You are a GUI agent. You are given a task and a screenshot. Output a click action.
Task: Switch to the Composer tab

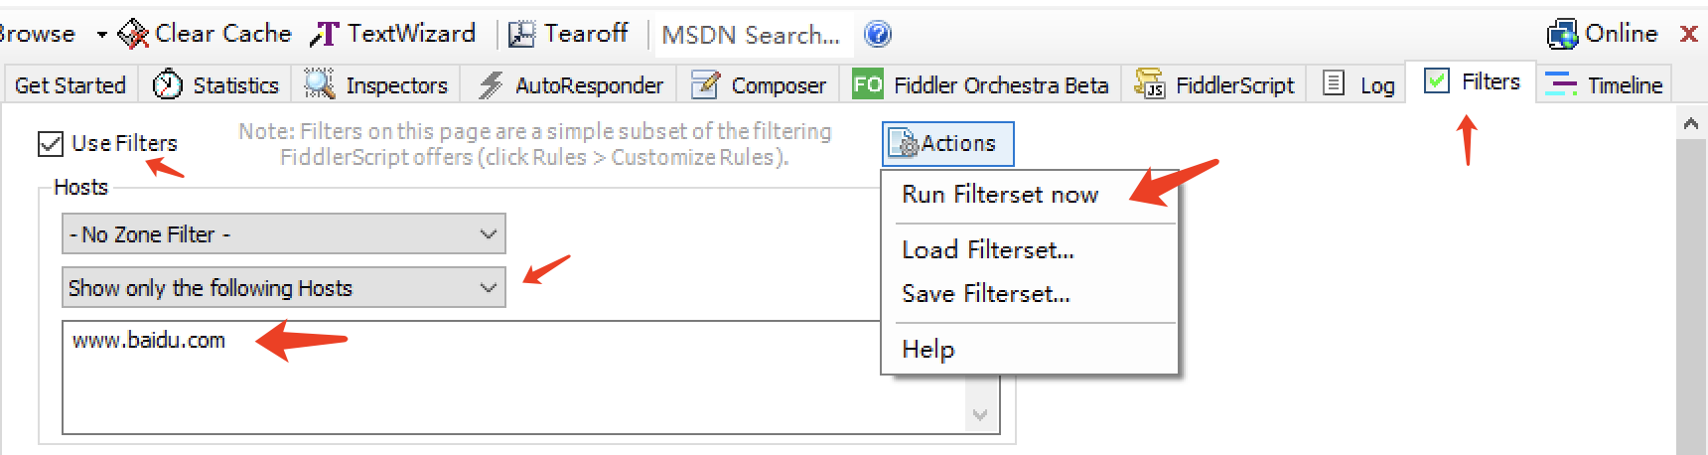pyautogui.click(x=759, y=85)
